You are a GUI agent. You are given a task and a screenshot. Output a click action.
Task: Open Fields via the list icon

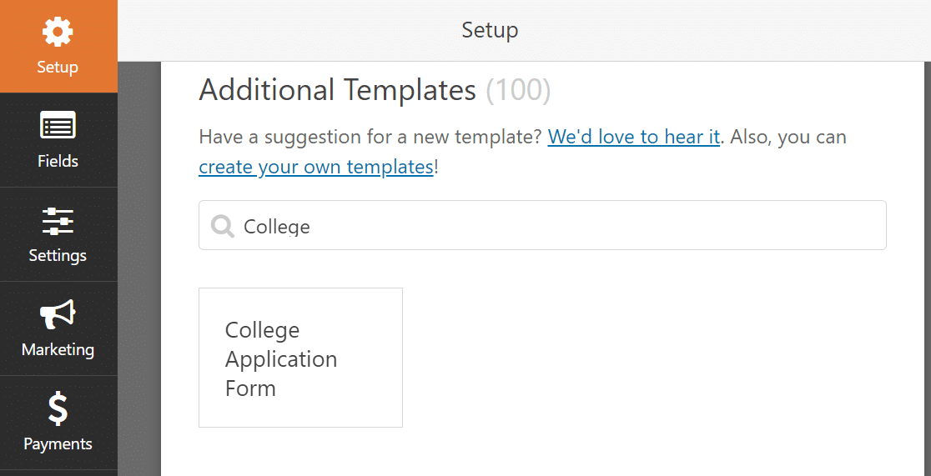(x=58, y=125)
